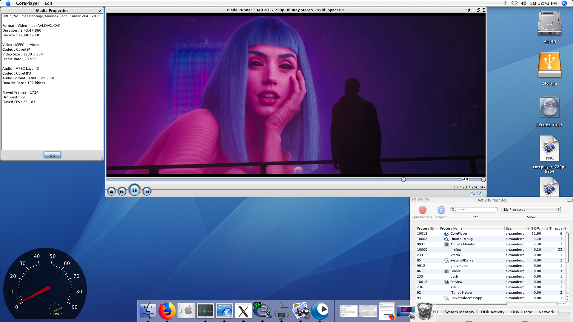573x322 pixels.
Task: Sort by # Threads column
Action: pos(553,228)
